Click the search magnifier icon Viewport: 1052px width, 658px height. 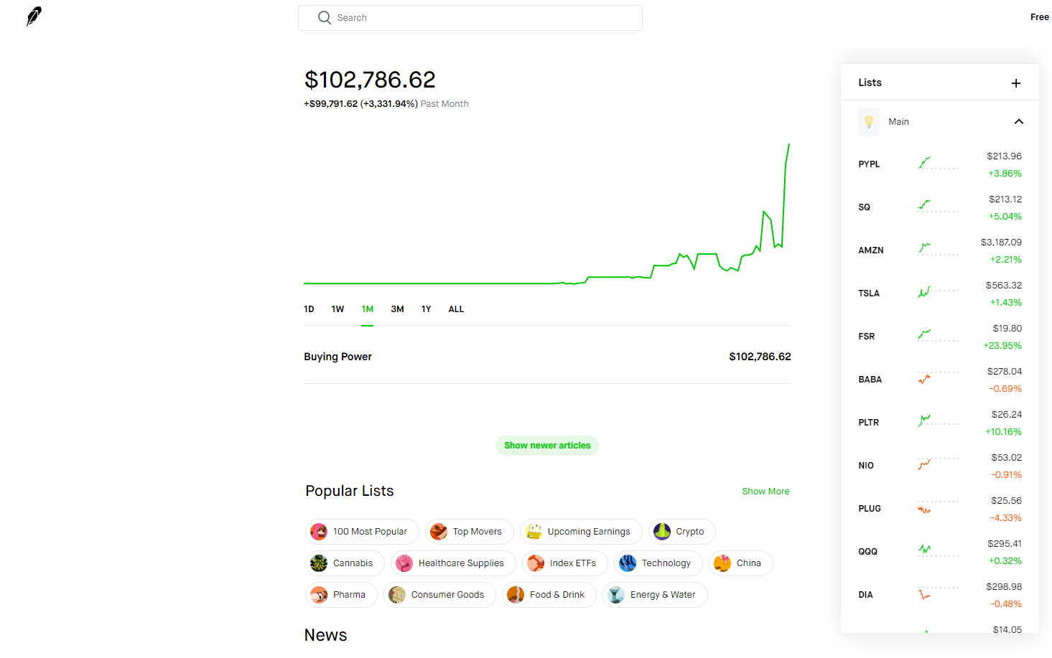coord(325,17)
